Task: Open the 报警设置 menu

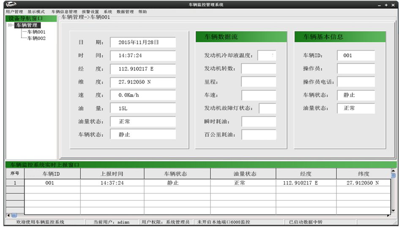Action: 90,12
